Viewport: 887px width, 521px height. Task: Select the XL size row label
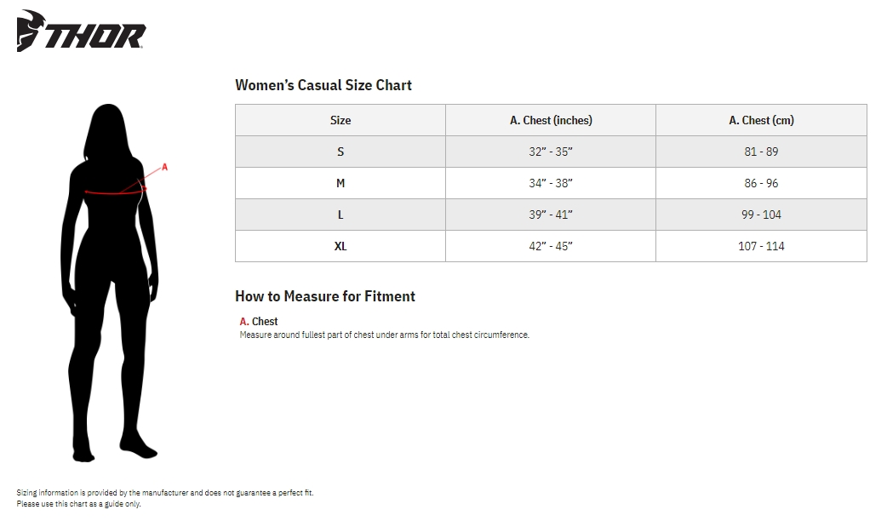(340, 246)
